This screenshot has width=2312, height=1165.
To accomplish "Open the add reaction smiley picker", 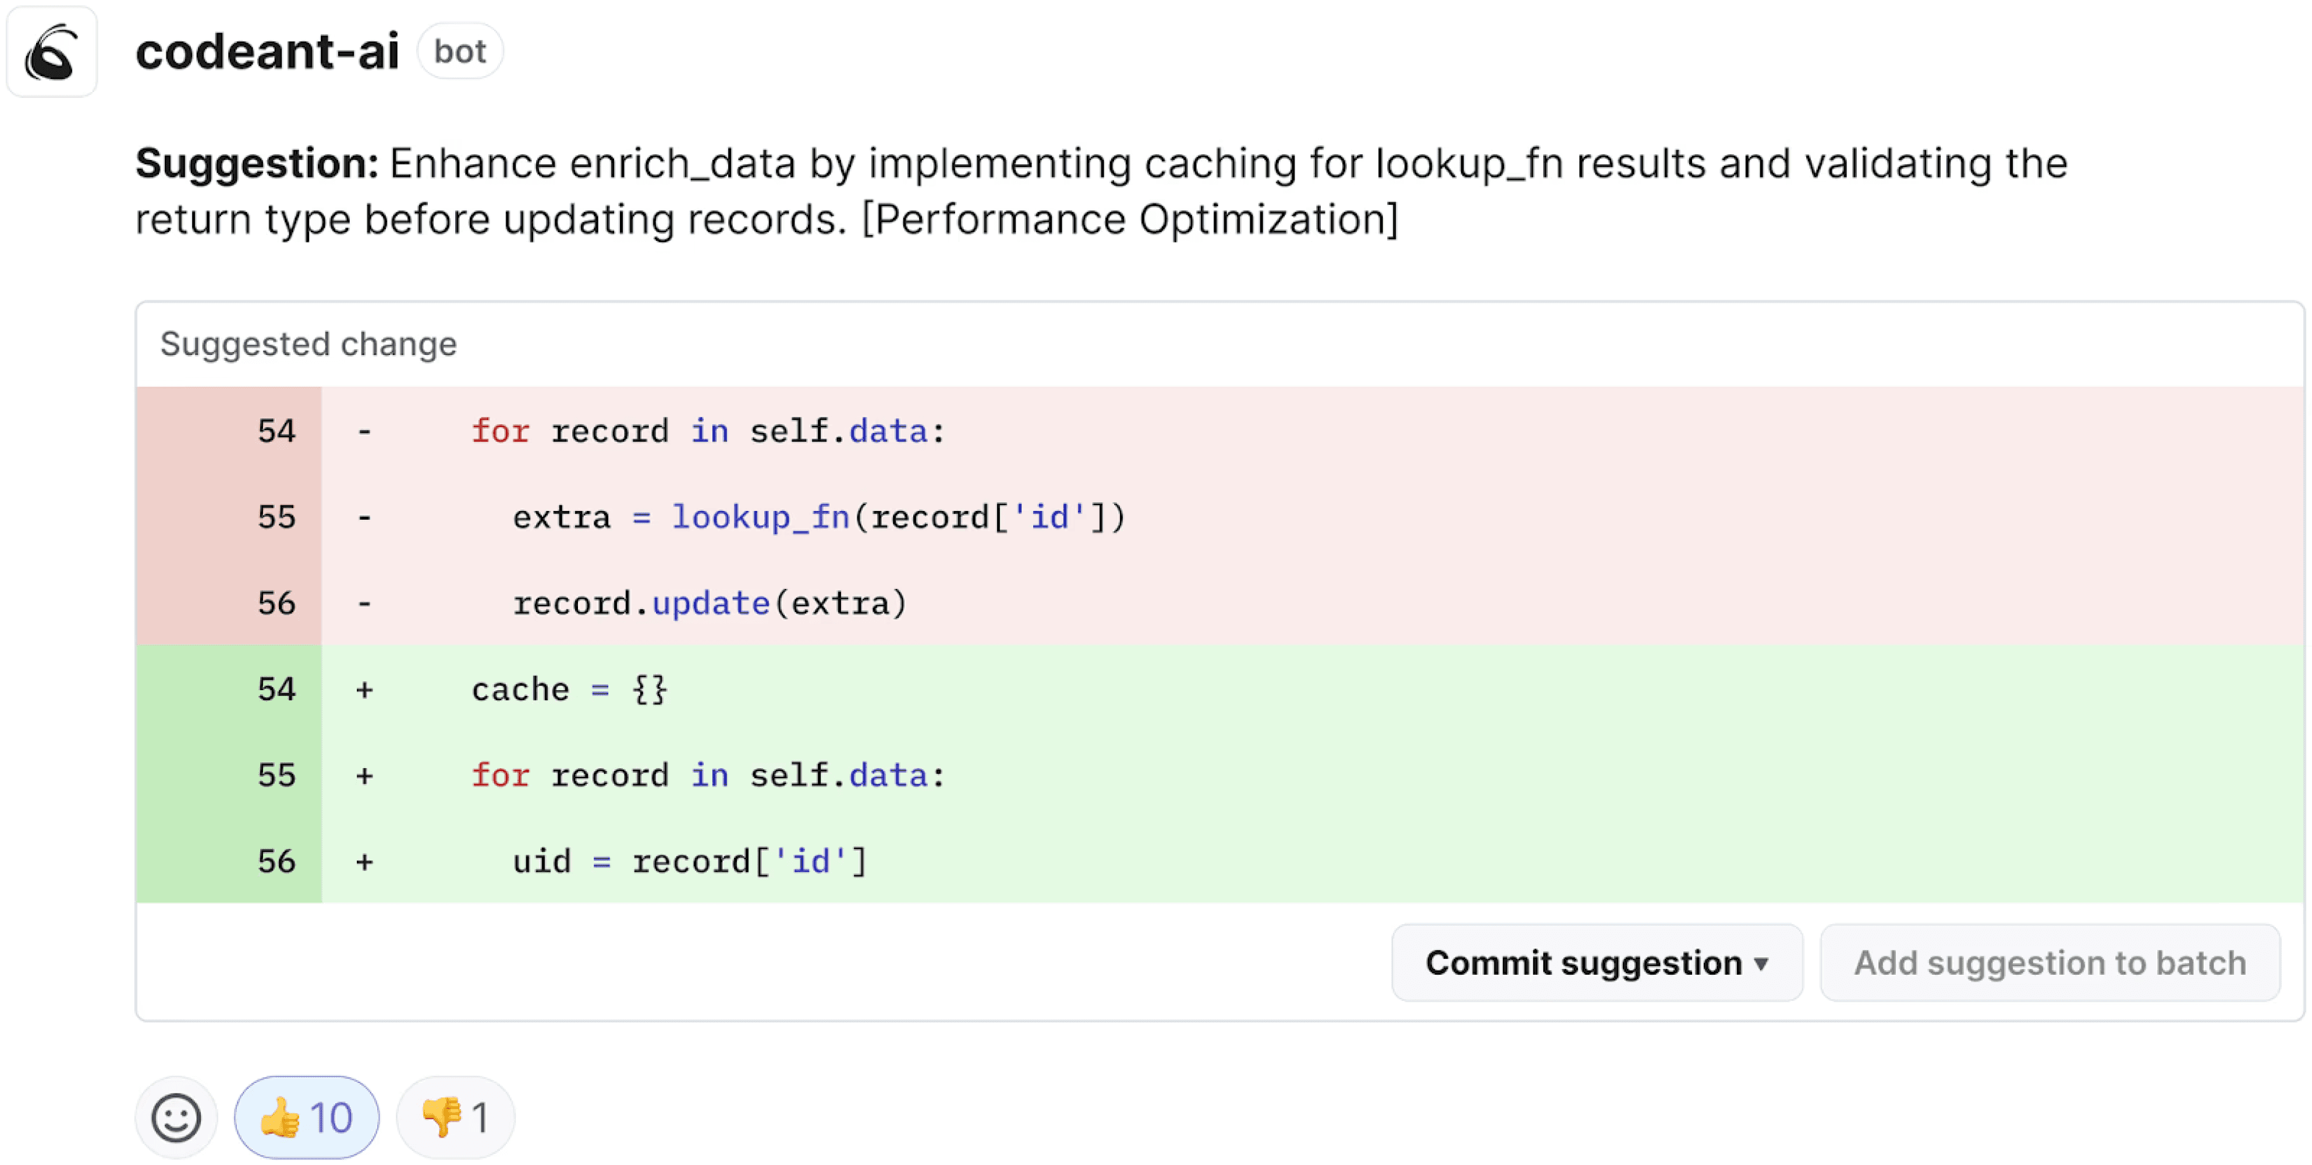I will [176, 1117].
